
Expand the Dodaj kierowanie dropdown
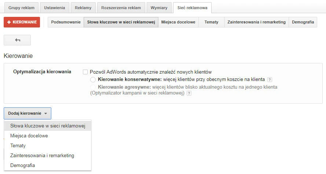[28, 114]
